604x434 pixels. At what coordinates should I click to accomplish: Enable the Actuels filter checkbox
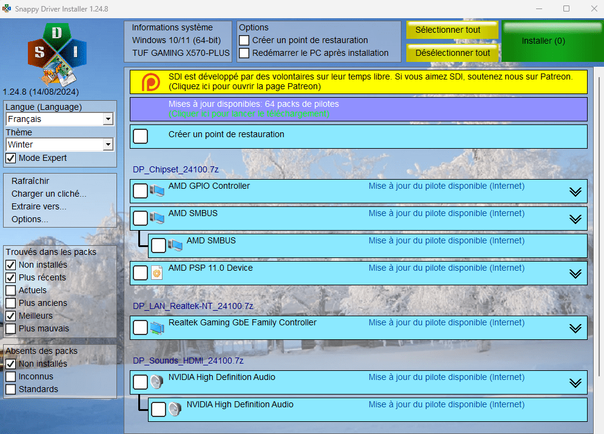tap(11, 290)
